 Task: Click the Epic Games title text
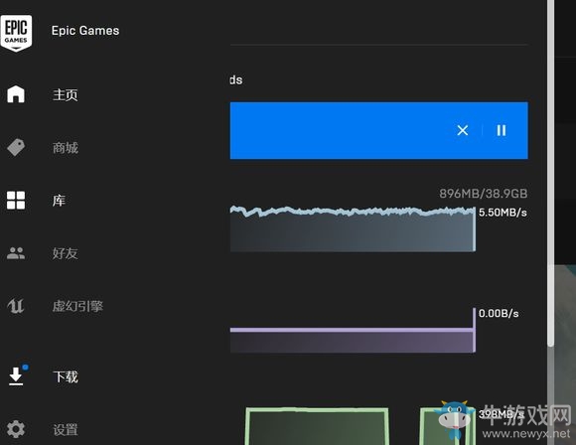(x=85, y=31)
